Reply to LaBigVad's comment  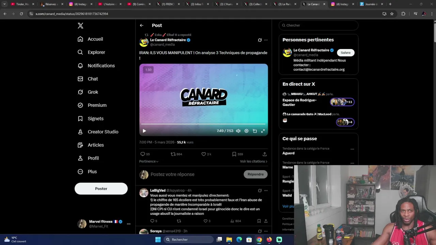click(154, 221)
